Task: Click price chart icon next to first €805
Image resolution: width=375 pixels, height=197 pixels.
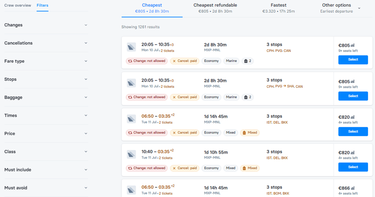Action: pos(353,45)
